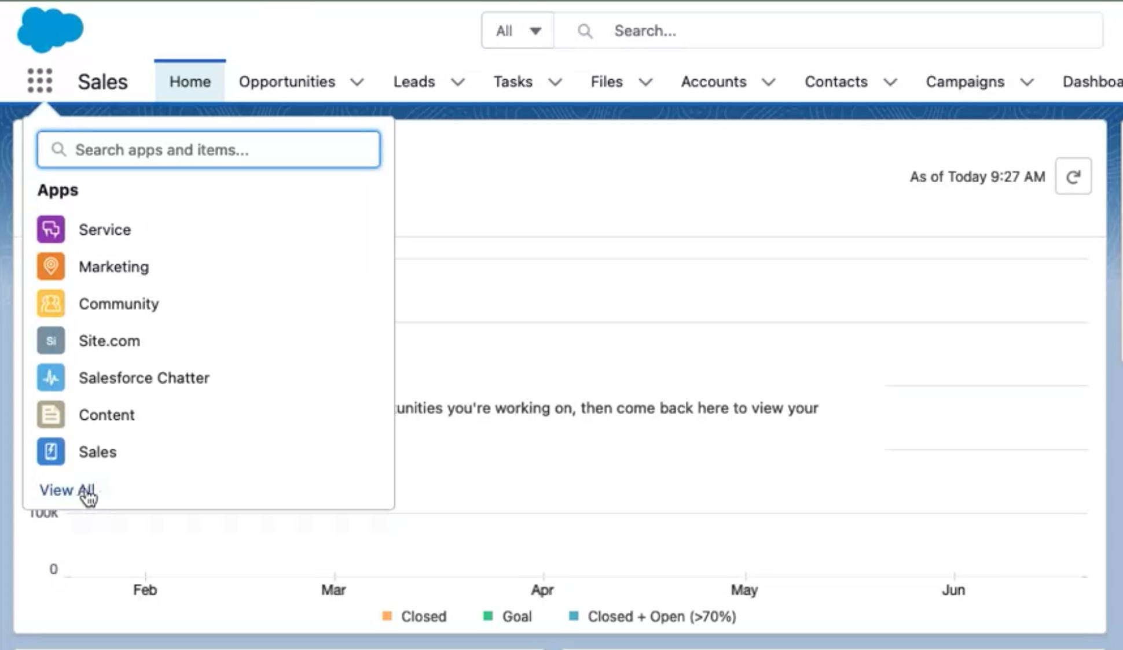Expand the Contacts tab chevron
This screenshot has width=1123, height=650.
890,82
